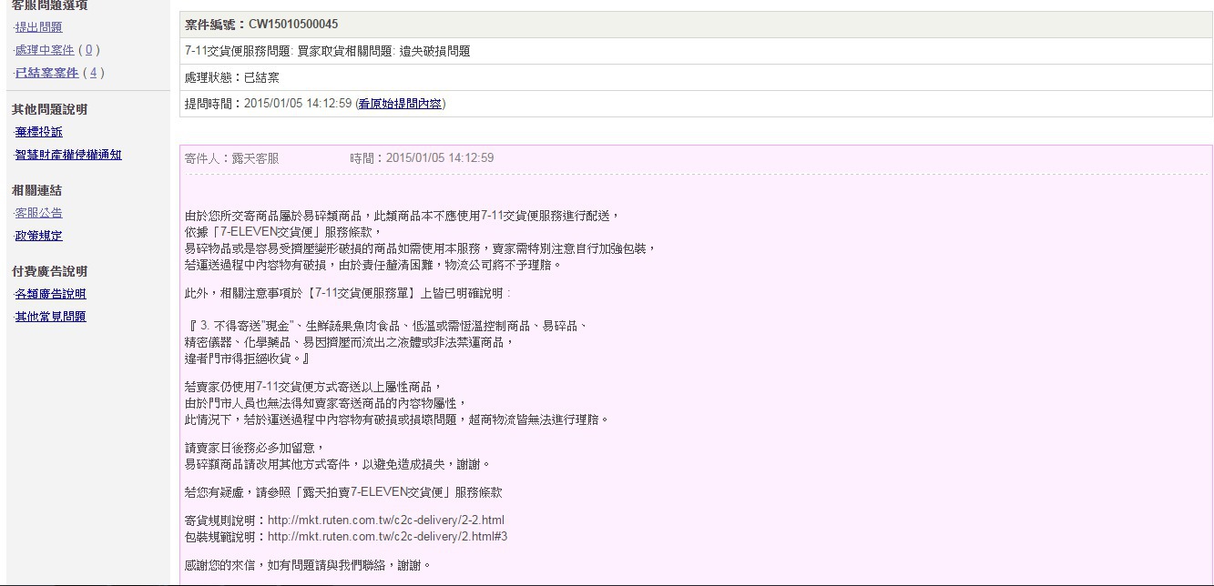This screenshot has width=1214, height=586.
Task: Open the 提出問題 link
Action: coord(39,27)
